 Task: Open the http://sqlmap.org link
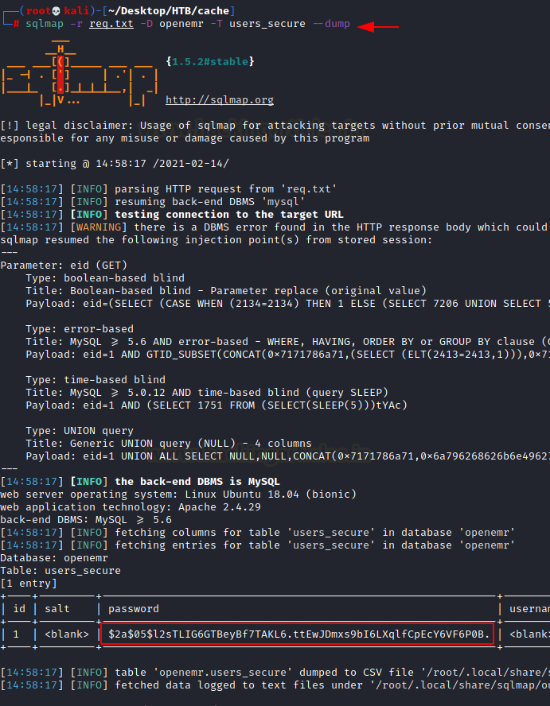[x=220, y=100]
